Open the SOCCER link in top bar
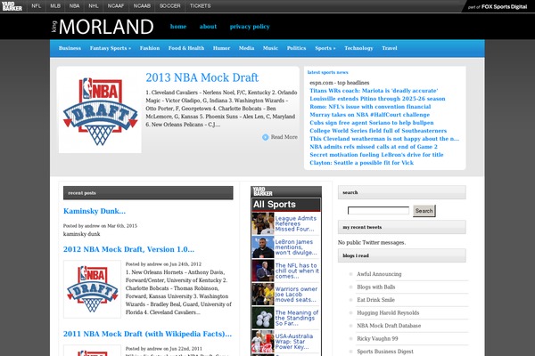This screenshot has height=356, width=535. tap(170, 6)
